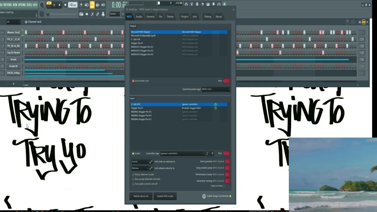Click the multilink to controllers icon
Screen dimensions: 377x212
coord(97,14)
